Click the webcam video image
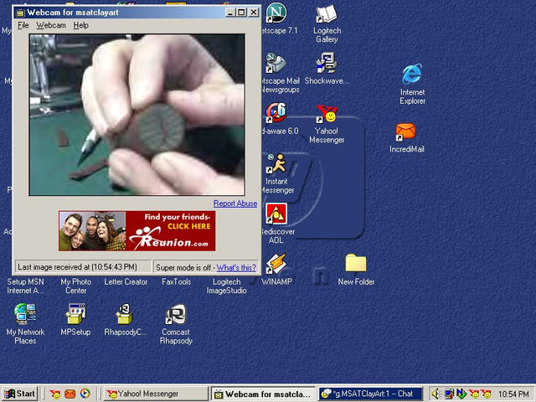Screen dimensions: 536x402 [x=137, y=115]
